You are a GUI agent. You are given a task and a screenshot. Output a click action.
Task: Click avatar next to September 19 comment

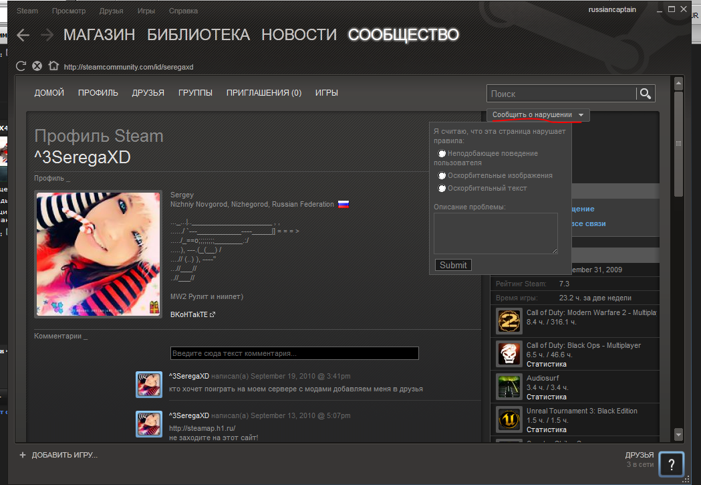pyautogui.click(x=149, y=385)
